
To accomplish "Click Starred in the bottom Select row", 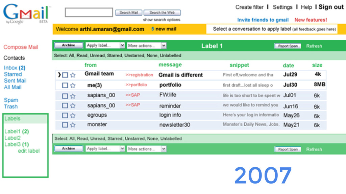I will click(x=115, y=139).
